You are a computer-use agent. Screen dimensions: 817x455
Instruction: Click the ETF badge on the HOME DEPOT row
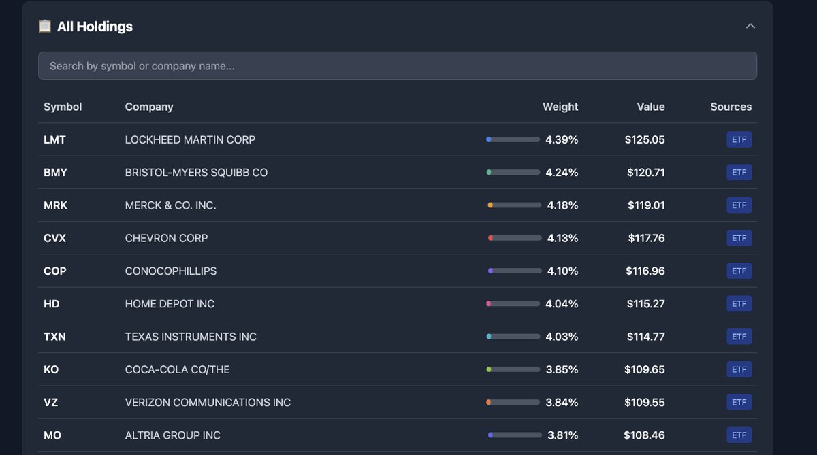[x=739, y=303]
